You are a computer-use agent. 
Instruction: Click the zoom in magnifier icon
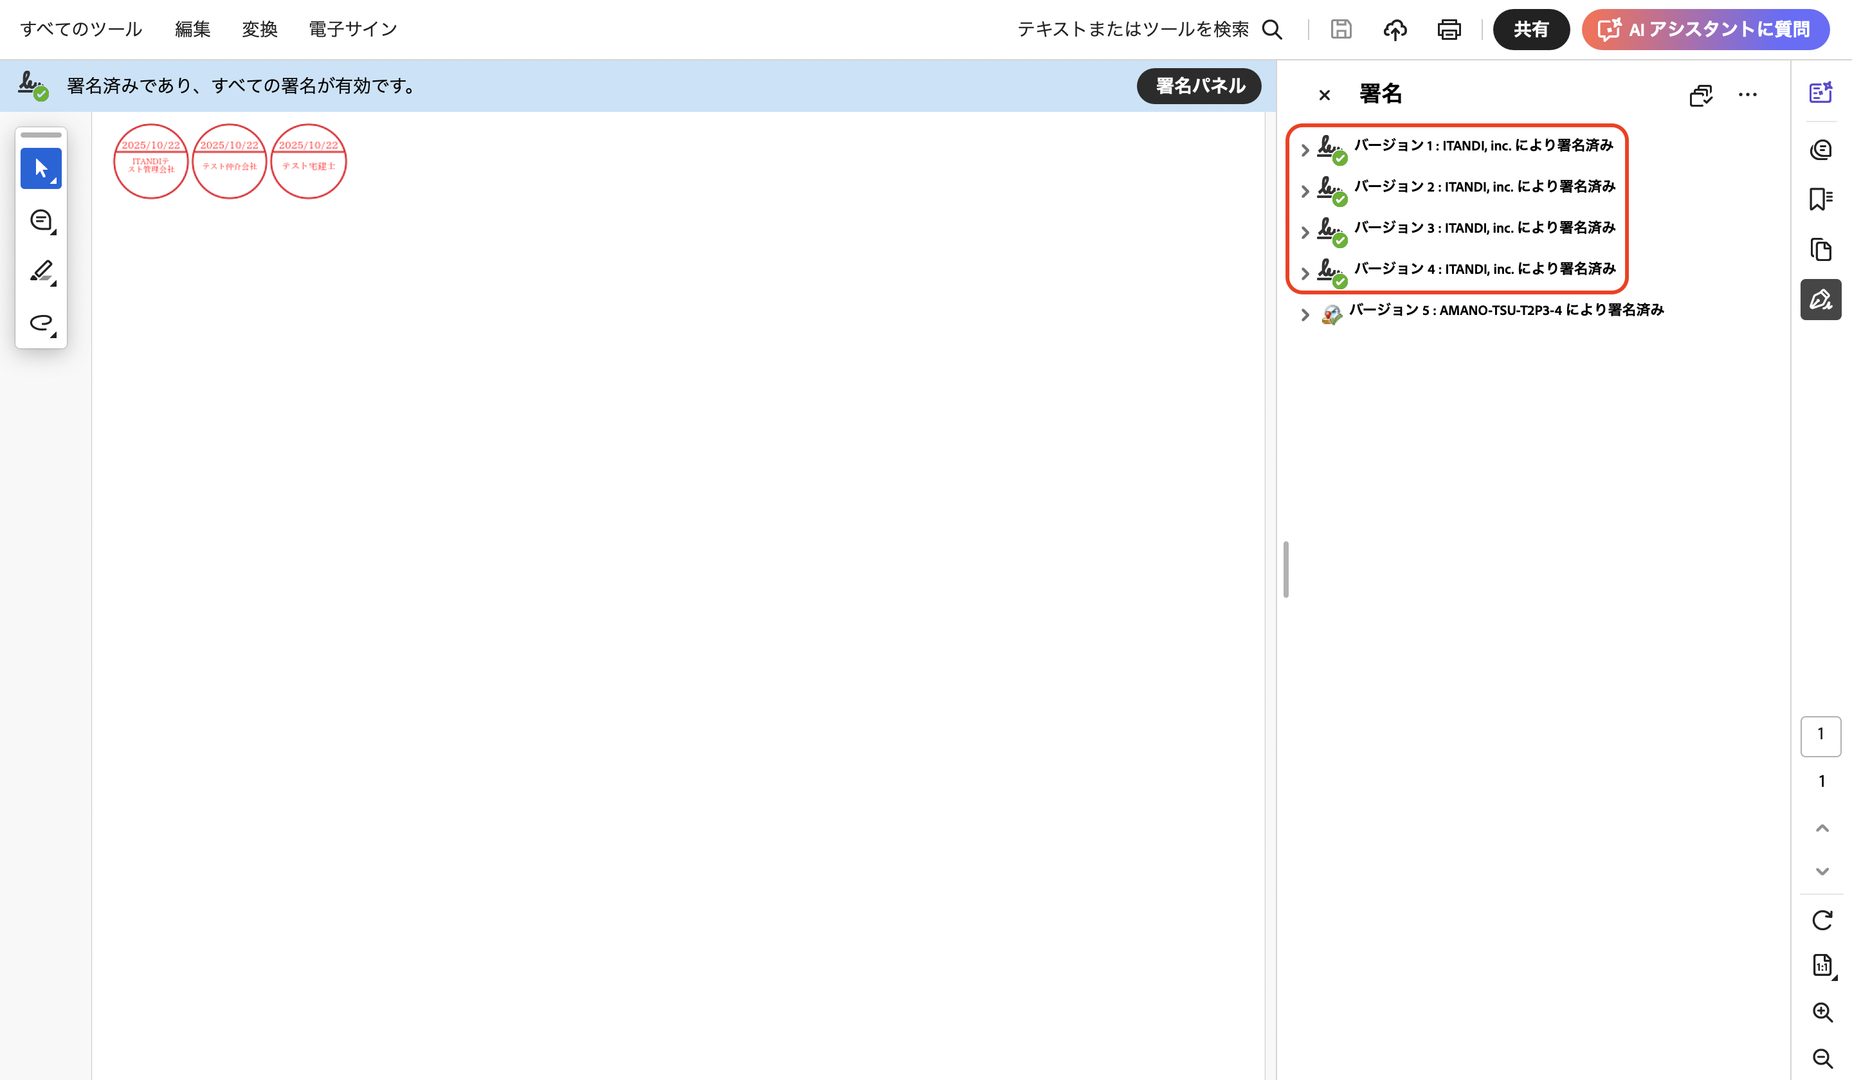click(1822, 1013)
